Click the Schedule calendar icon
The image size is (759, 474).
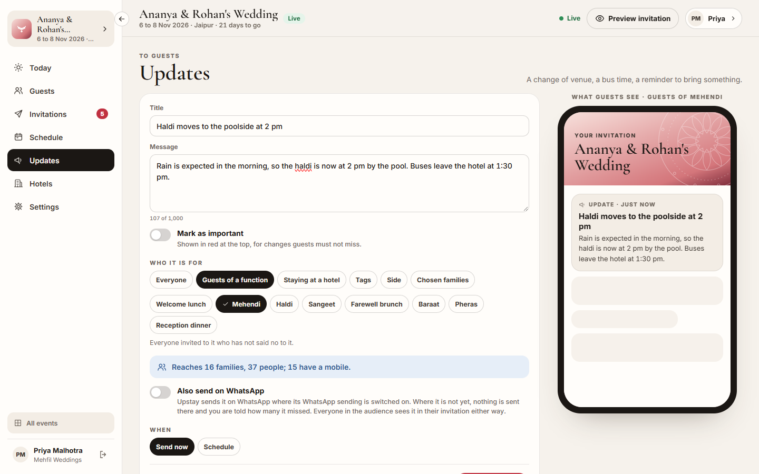18,137
